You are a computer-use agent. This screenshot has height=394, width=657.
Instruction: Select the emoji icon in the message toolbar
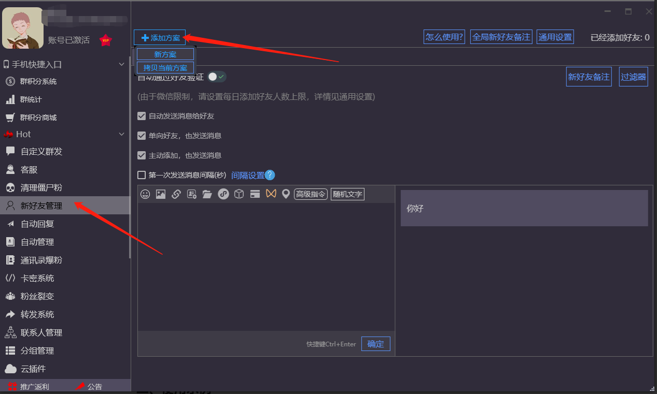pyautogui.click(x=145, y=194)
